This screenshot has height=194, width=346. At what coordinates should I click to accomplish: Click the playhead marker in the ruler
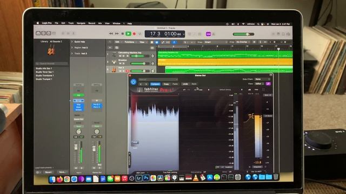point(279,49)
